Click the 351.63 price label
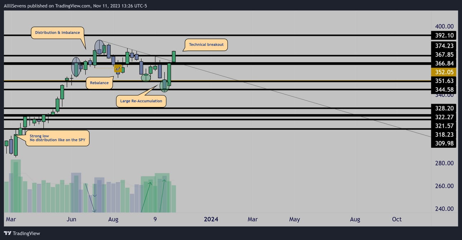This screenshot has width=462, height=240. pyautogui.click(x=444, y=81)
